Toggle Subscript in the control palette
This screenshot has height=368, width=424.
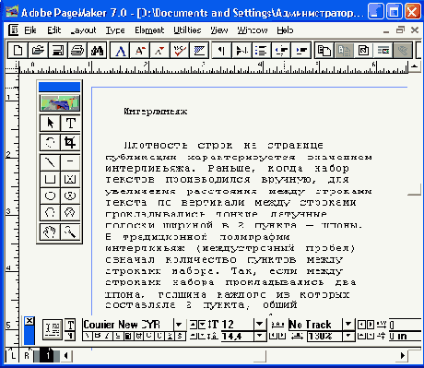pyautogui.click(x=181, y=336)
